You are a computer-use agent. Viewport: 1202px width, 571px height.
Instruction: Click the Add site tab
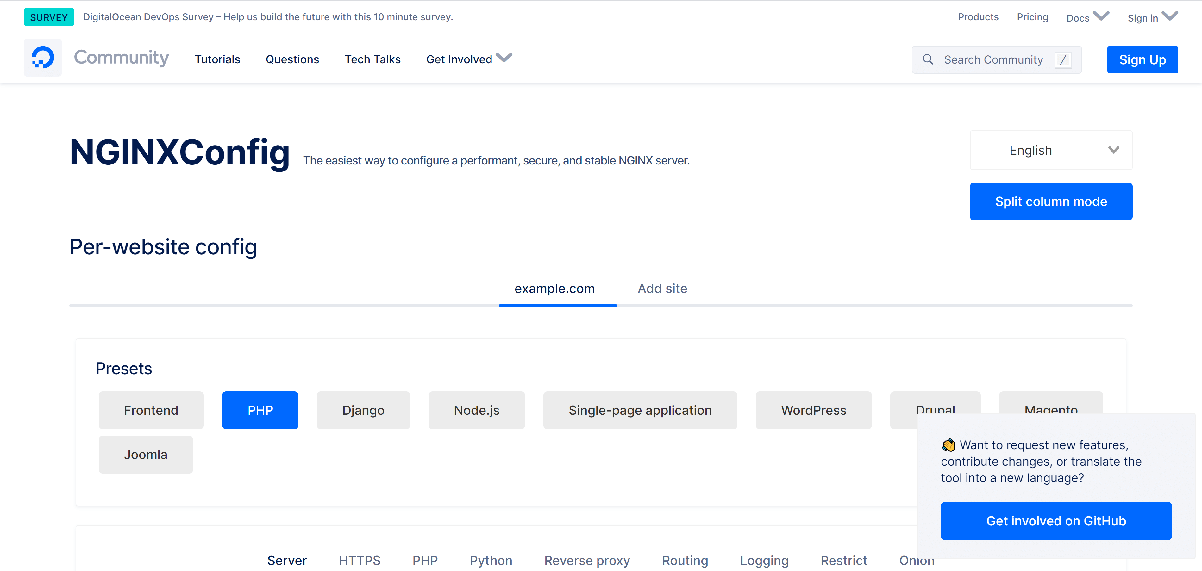(x=662, y=288)
